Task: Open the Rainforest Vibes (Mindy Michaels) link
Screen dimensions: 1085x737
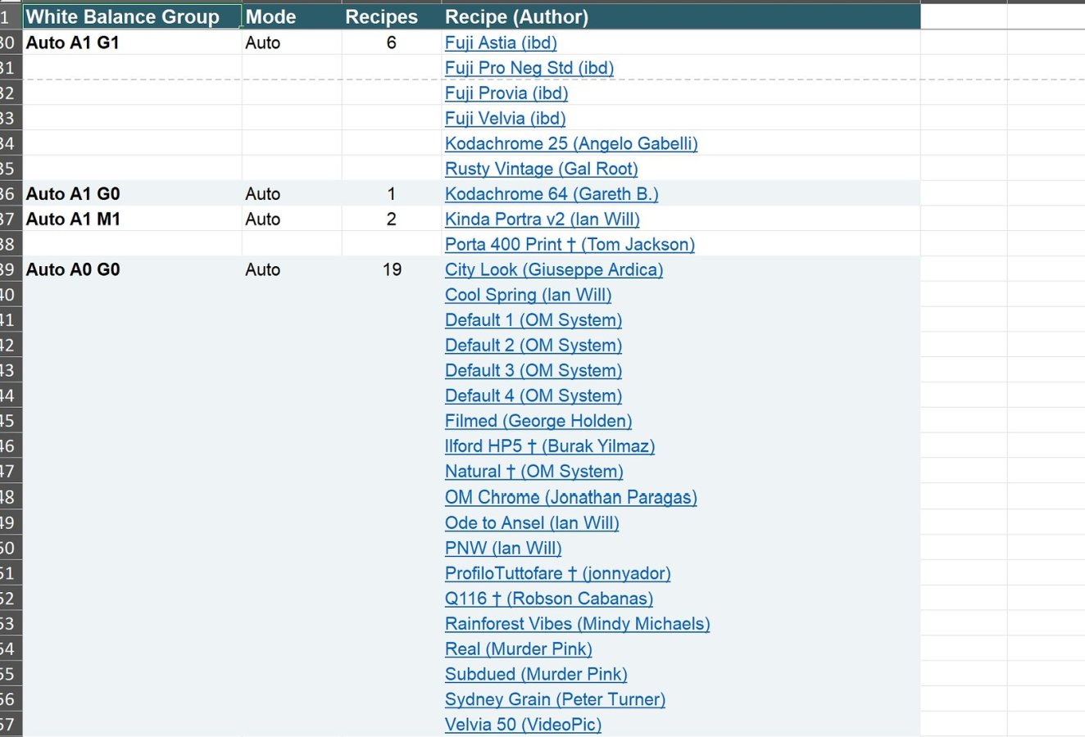Action: point(578,623)
